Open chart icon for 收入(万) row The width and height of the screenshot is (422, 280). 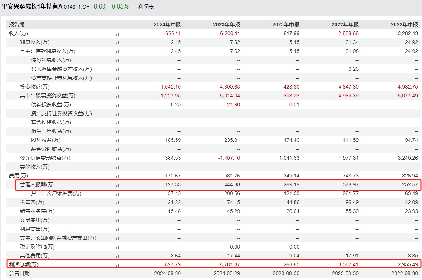click(118, 34)
